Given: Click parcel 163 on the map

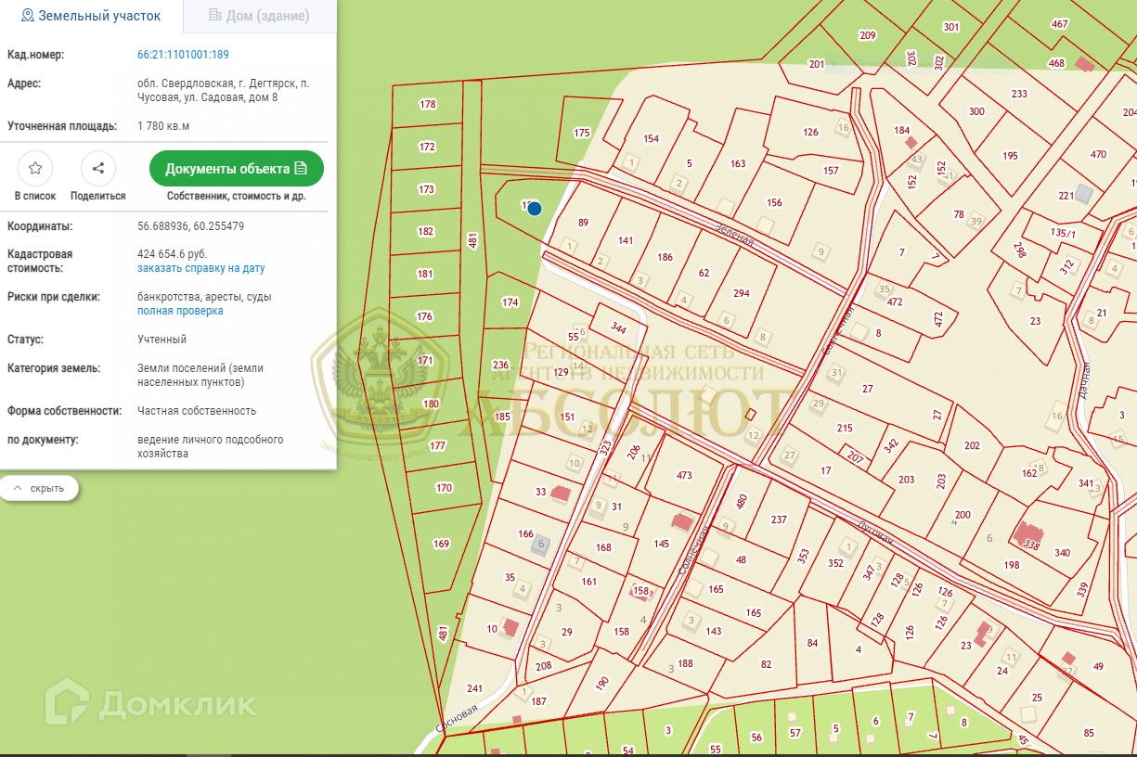Looking at the screenshot, I should (738, 163).
